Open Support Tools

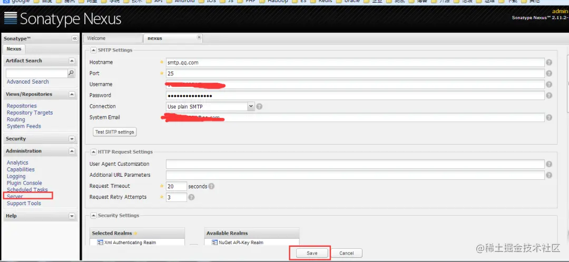point(24,203)
